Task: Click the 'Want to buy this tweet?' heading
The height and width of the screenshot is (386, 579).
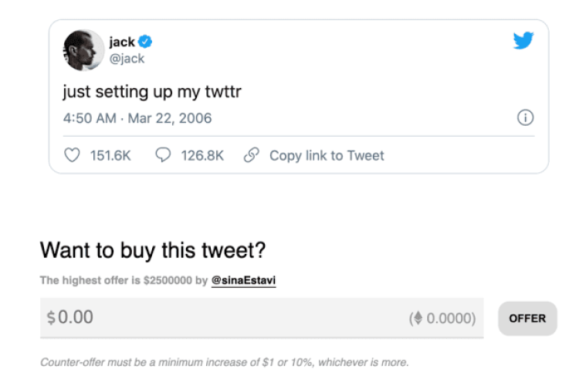Action: pyautogui.click(x=153, y=250)
